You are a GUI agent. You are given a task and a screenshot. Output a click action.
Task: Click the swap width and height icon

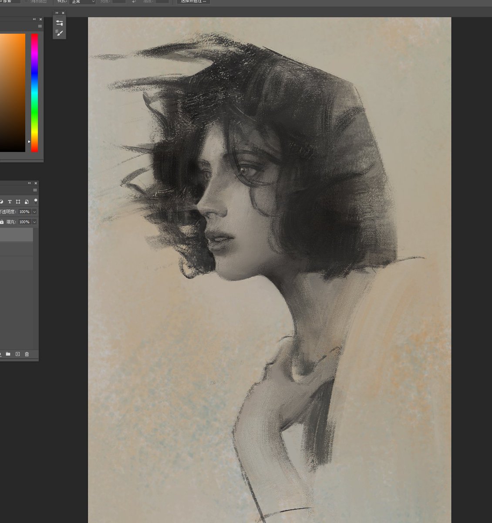pyautogui.click(x=134, y=2)
